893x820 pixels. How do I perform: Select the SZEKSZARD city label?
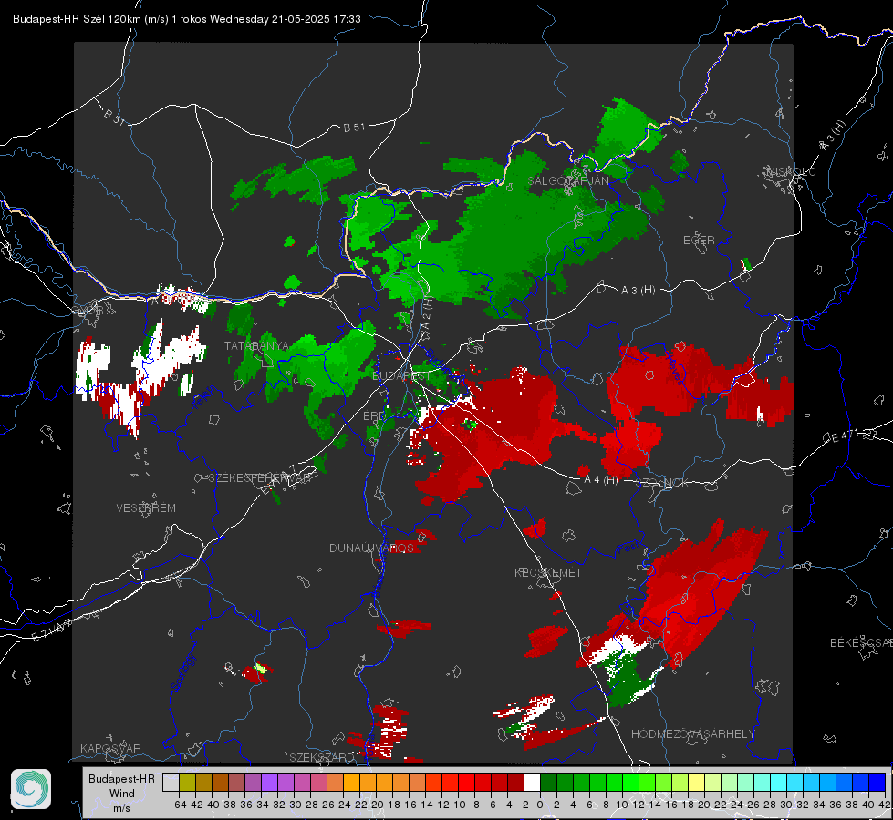pos(322,757)
